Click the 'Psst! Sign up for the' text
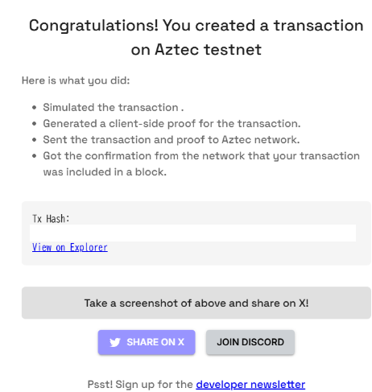Viewport: 372px width, 392px height. pyautogui.click(x=140, y=385)
